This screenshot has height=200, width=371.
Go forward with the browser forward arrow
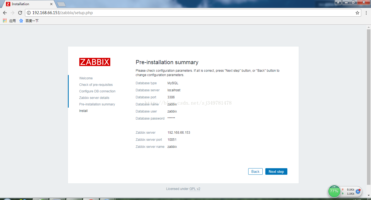point(12,13)
